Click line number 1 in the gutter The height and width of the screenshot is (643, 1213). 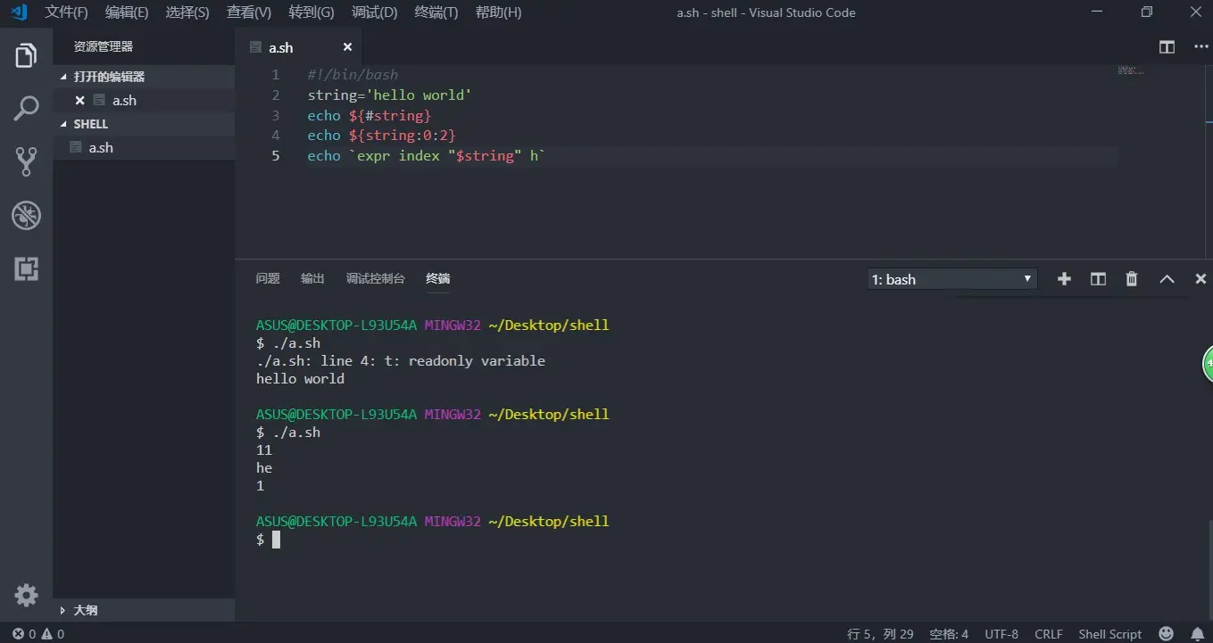[276, 75]
